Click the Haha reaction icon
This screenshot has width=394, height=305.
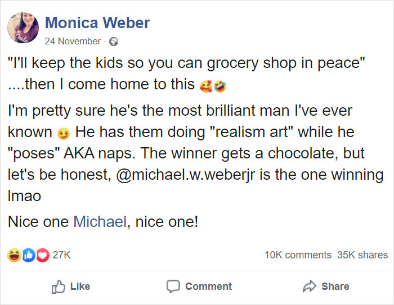[x=14, y=255]
